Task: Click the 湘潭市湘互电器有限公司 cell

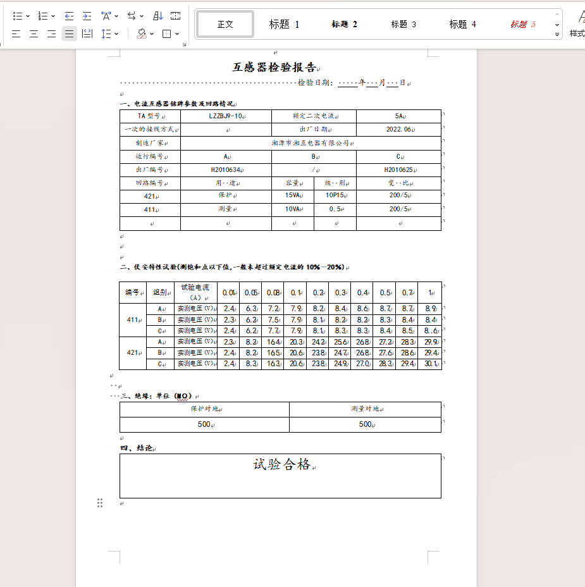Action: click(x=311, y=143)
